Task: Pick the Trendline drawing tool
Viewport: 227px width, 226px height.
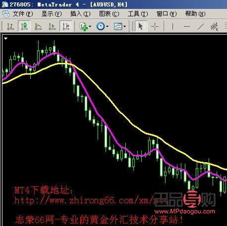Action: (201, 26)
